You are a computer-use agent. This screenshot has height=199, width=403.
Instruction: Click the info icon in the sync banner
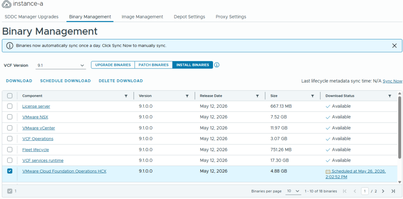tap(9, 46)
